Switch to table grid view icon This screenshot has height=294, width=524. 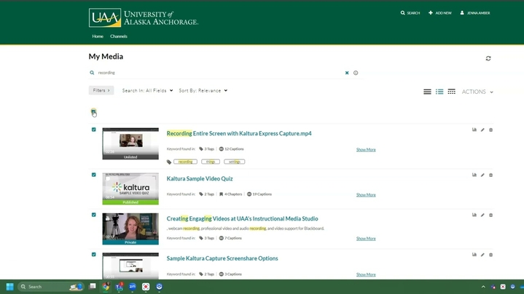(x=451, y=92)
